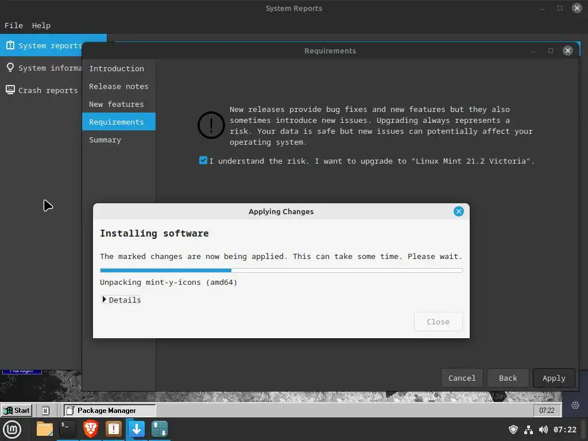Close the Requirements window
This screenshot has height=441, width=588.
coord(568,51)
